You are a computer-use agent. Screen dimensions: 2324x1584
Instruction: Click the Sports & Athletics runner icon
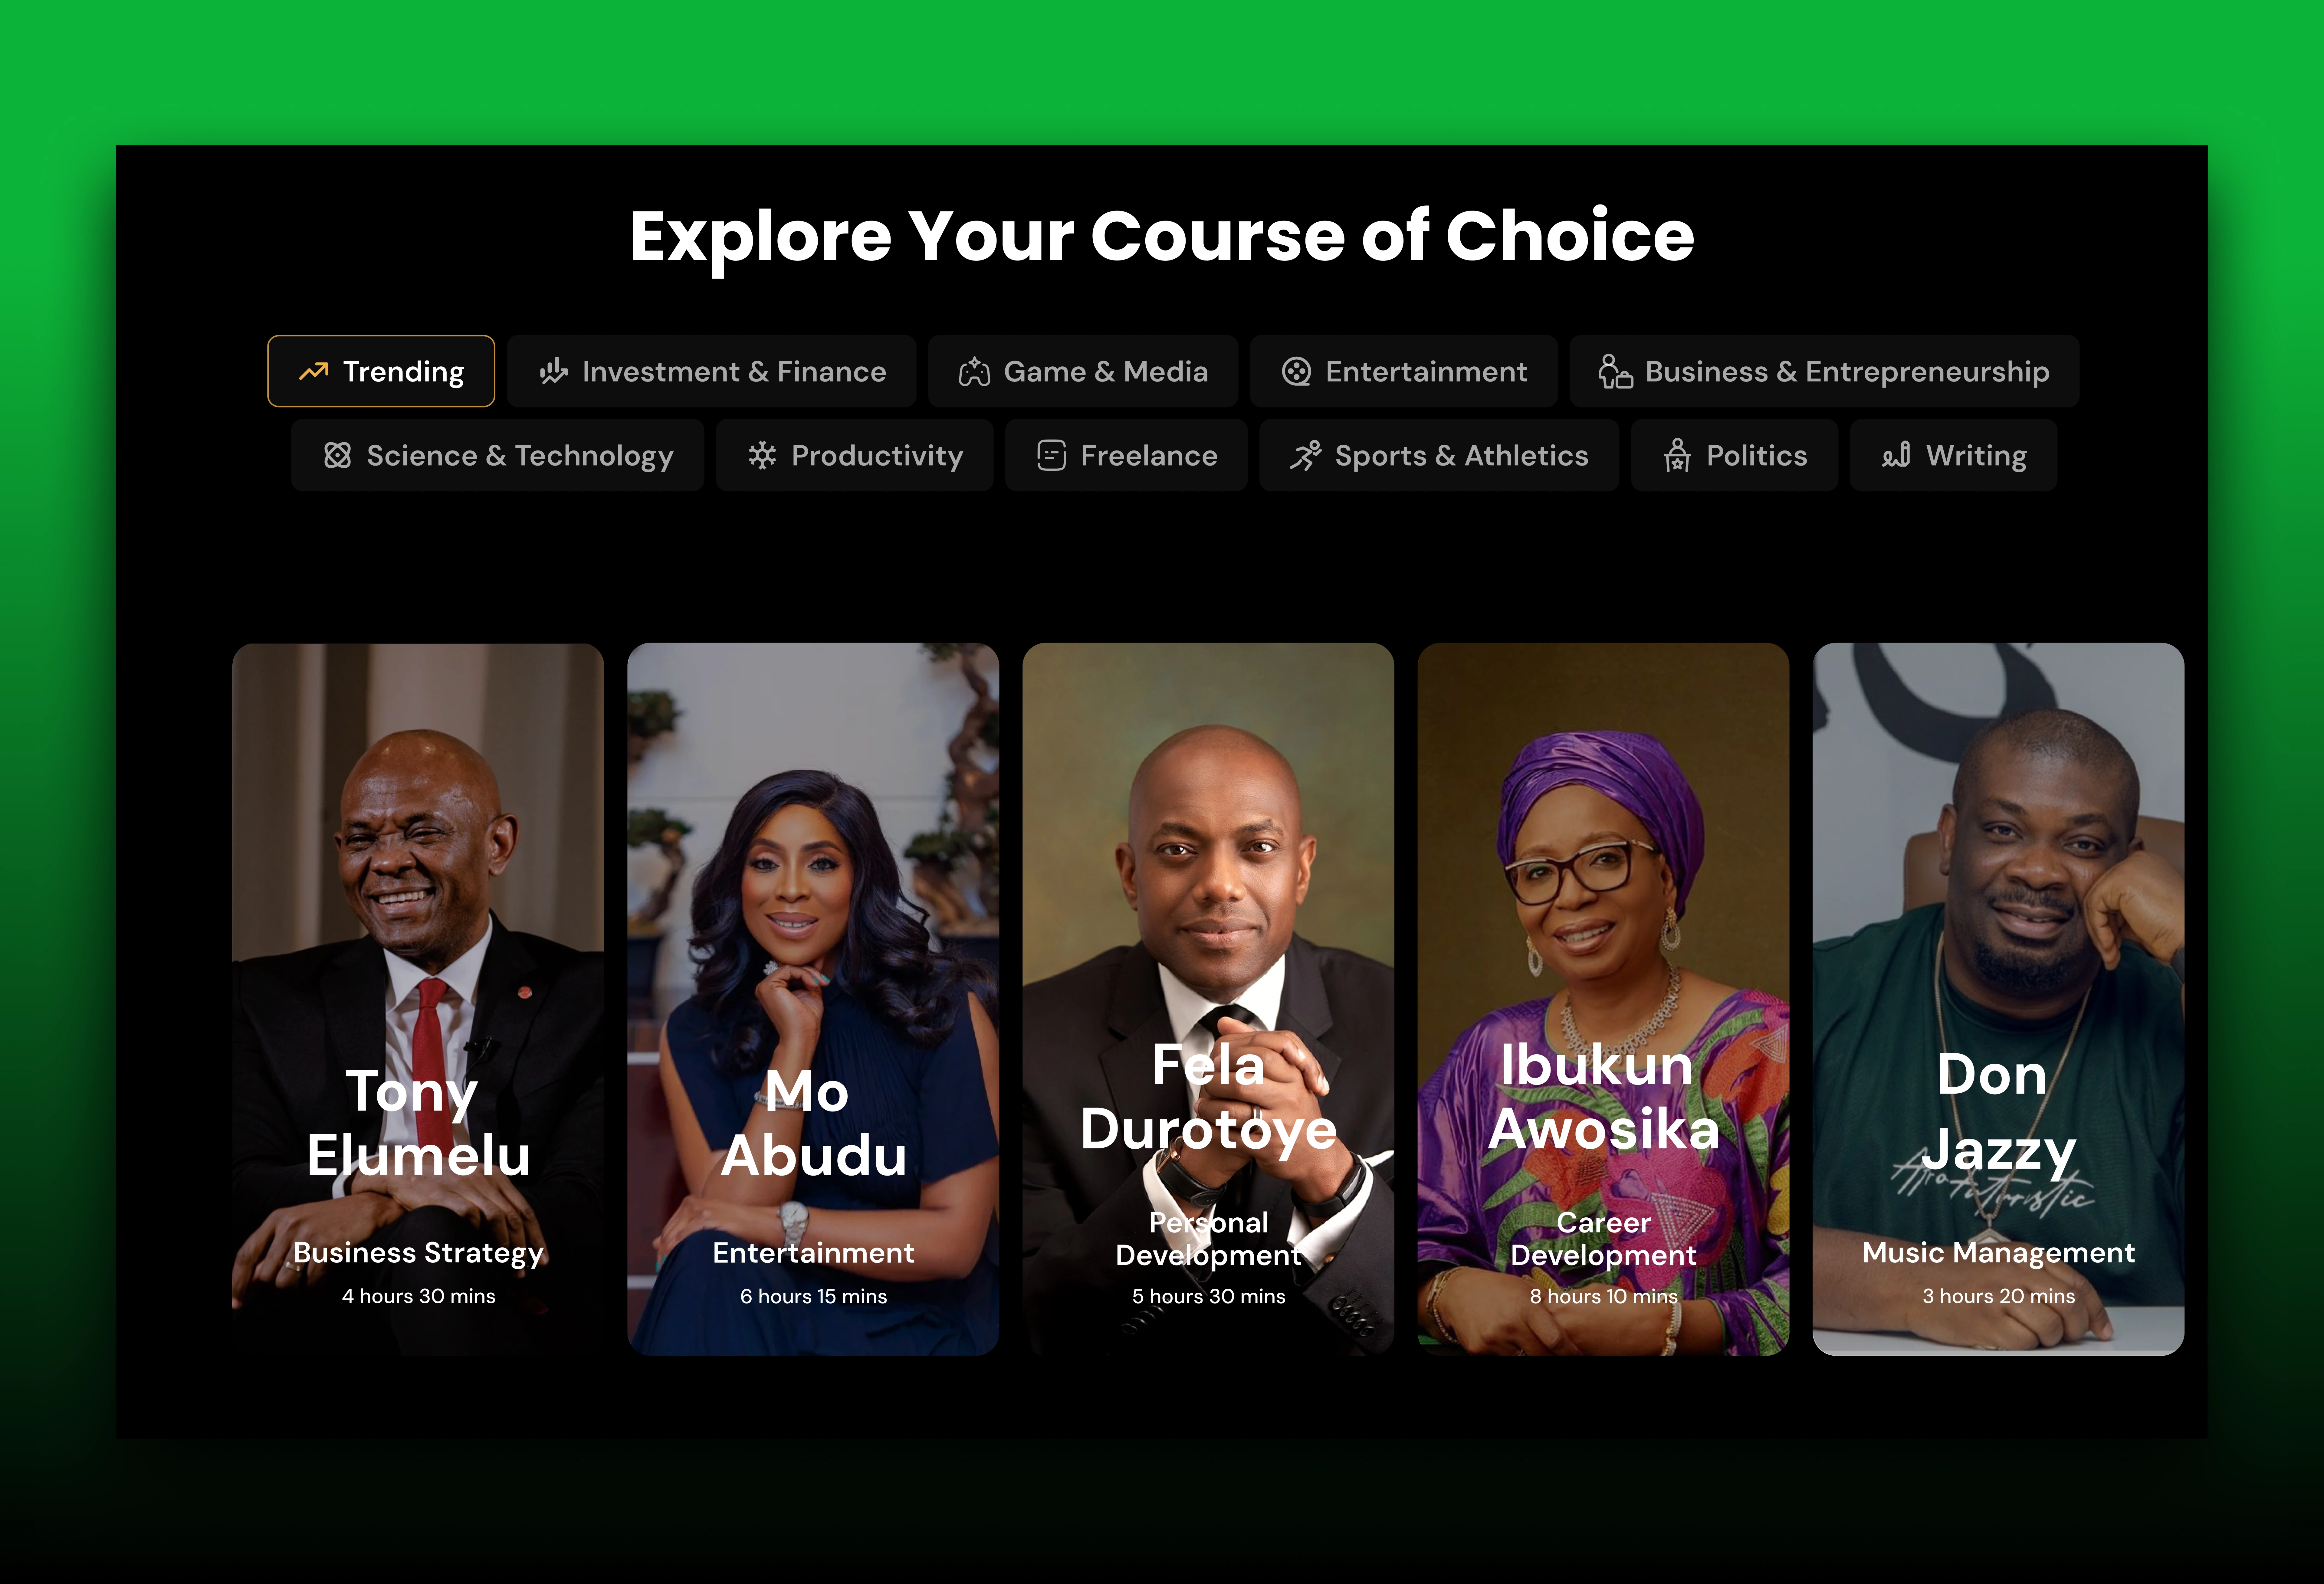(1305, 456)
